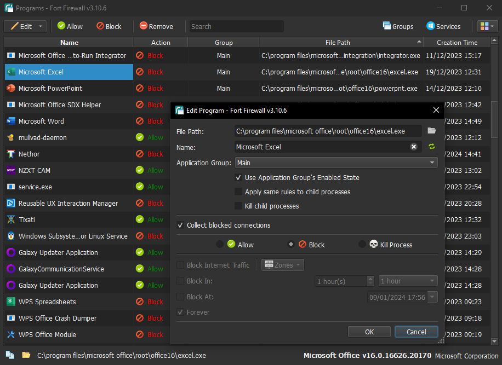Viewport: 502px width, 365px height.
Task: Click the folder icon in the status bar
Action: (x=26, y=355)
